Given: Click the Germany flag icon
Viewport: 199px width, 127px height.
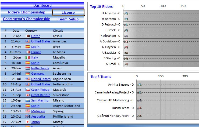Looking at the screenshot, I should [27, 74].
